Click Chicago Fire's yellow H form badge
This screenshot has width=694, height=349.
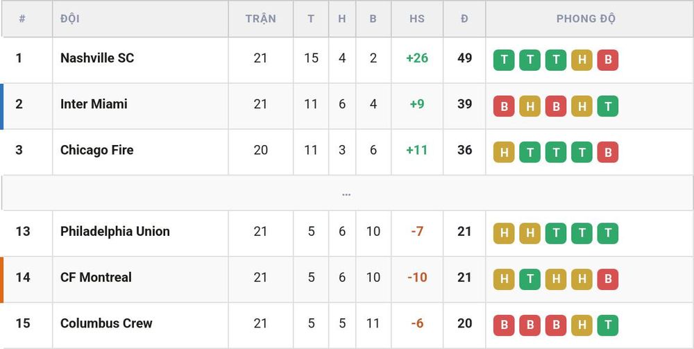504,152
